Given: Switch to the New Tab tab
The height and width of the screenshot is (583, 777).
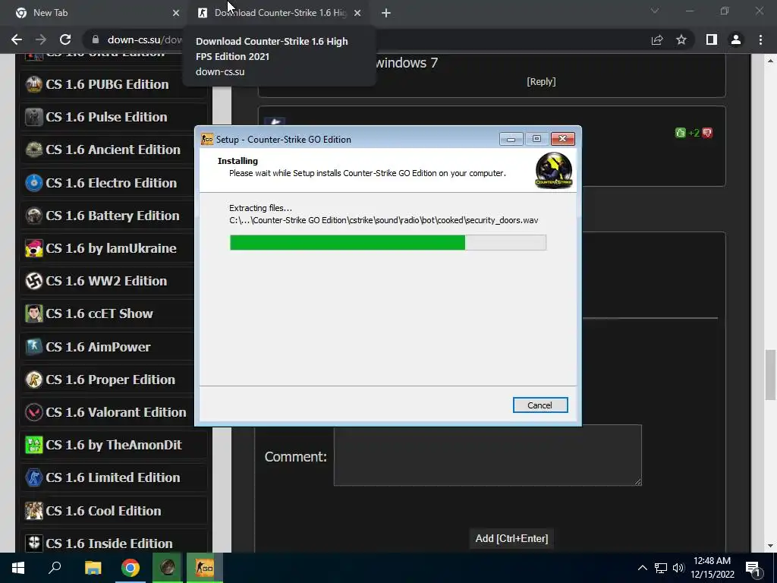Looking at the screenshot, I should click(x=94, y=13).
